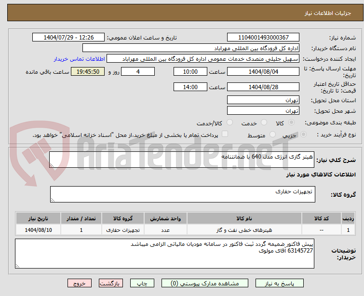Click the شهر محل تحویل field تهران

pyautogui.click(x=263, y=111)
